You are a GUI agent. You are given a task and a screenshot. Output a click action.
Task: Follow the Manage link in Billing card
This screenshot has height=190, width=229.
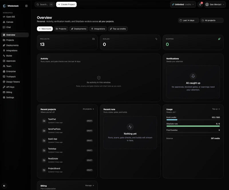90,185
